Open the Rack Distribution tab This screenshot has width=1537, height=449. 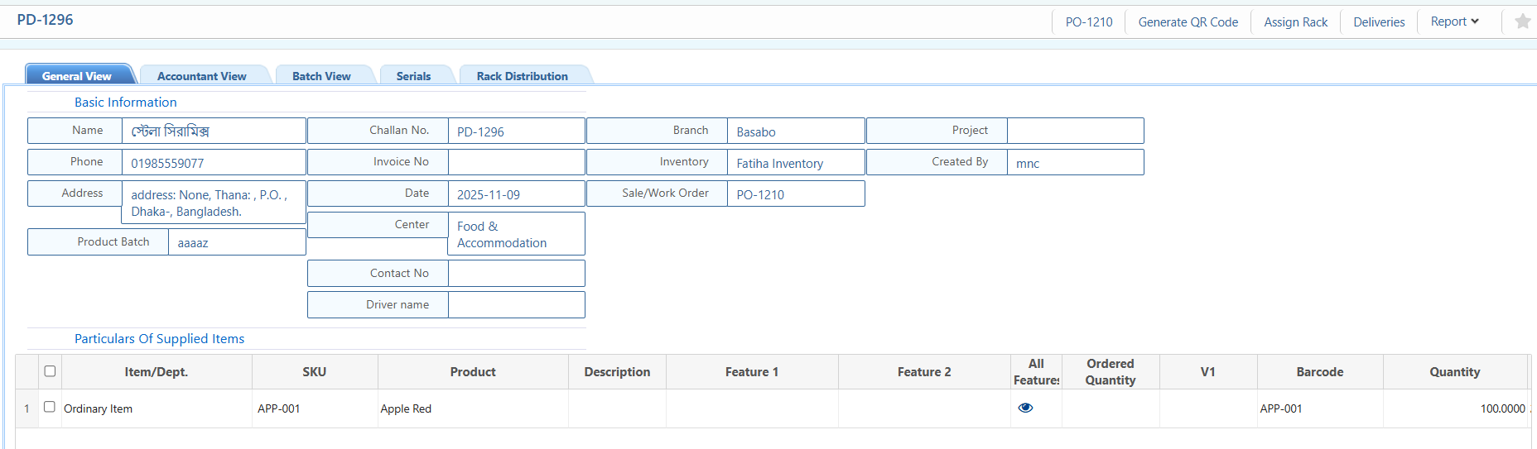(522, 75)
